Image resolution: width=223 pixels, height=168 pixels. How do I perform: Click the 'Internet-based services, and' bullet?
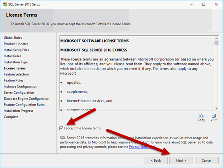tap(90, 101)
